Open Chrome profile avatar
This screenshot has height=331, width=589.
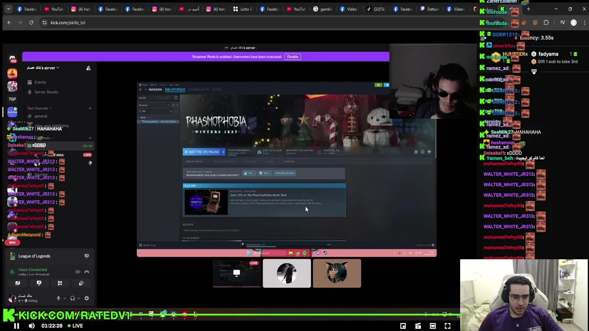tap(573, 23)
